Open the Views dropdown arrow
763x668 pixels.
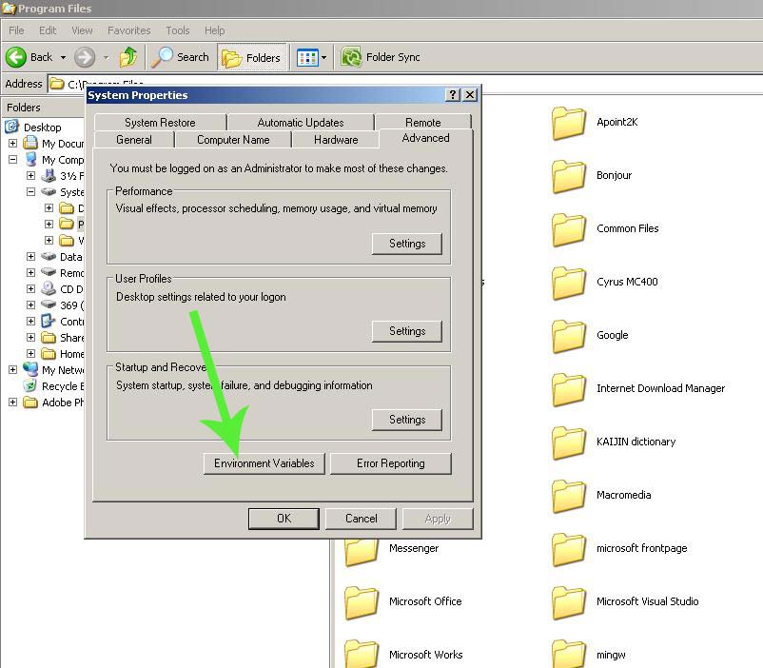pyautogui.click(x=322, y=56)
